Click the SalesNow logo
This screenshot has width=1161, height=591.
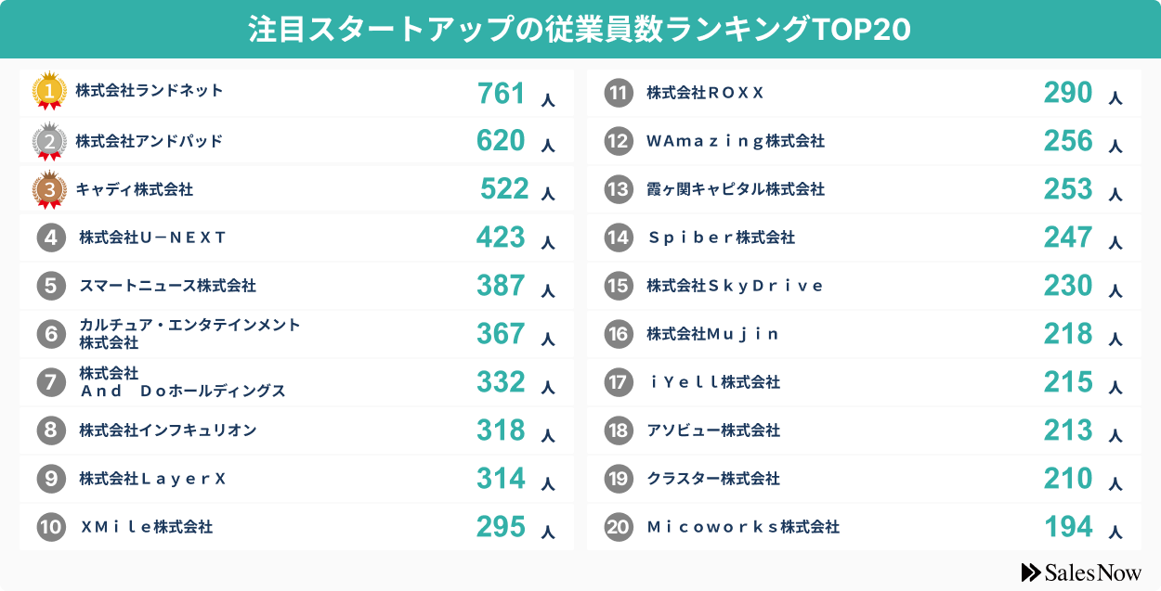[1080, 572]
